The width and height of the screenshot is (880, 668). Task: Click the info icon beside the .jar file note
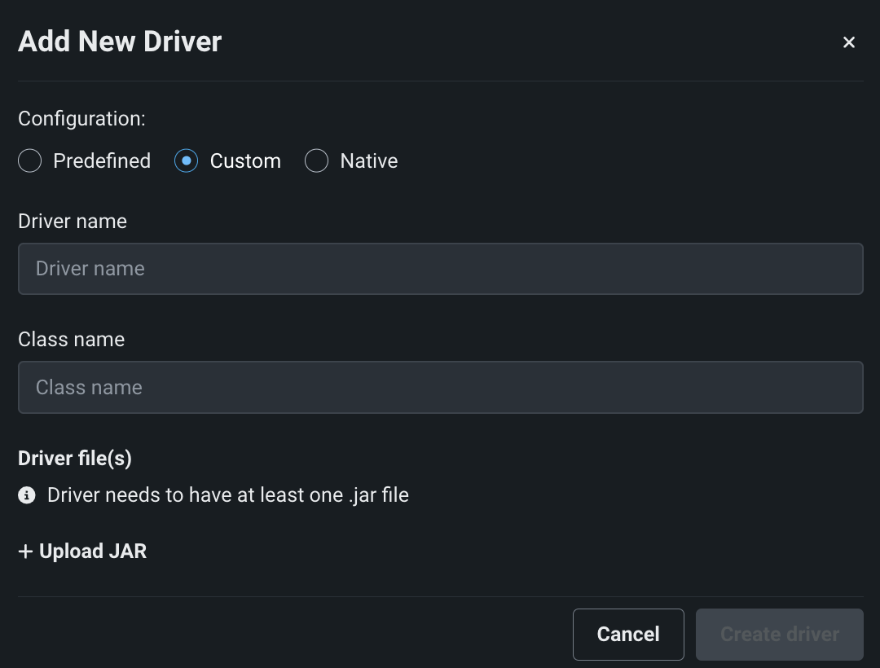coord(27,495)
